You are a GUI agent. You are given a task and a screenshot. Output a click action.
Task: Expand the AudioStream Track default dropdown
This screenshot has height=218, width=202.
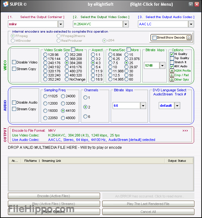(177, 106)
